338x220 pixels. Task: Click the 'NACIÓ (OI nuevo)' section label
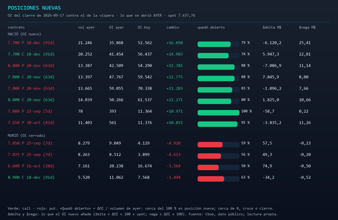25,34
